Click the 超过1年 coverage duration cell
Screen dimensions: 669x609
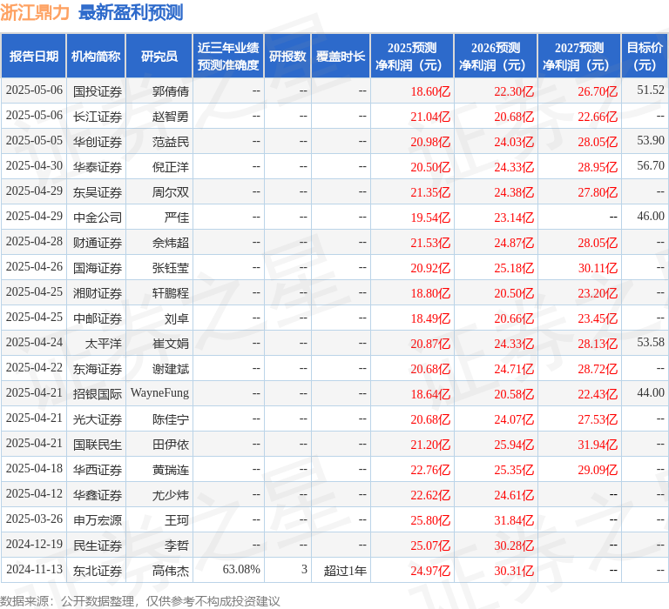(x=345, y=570)
